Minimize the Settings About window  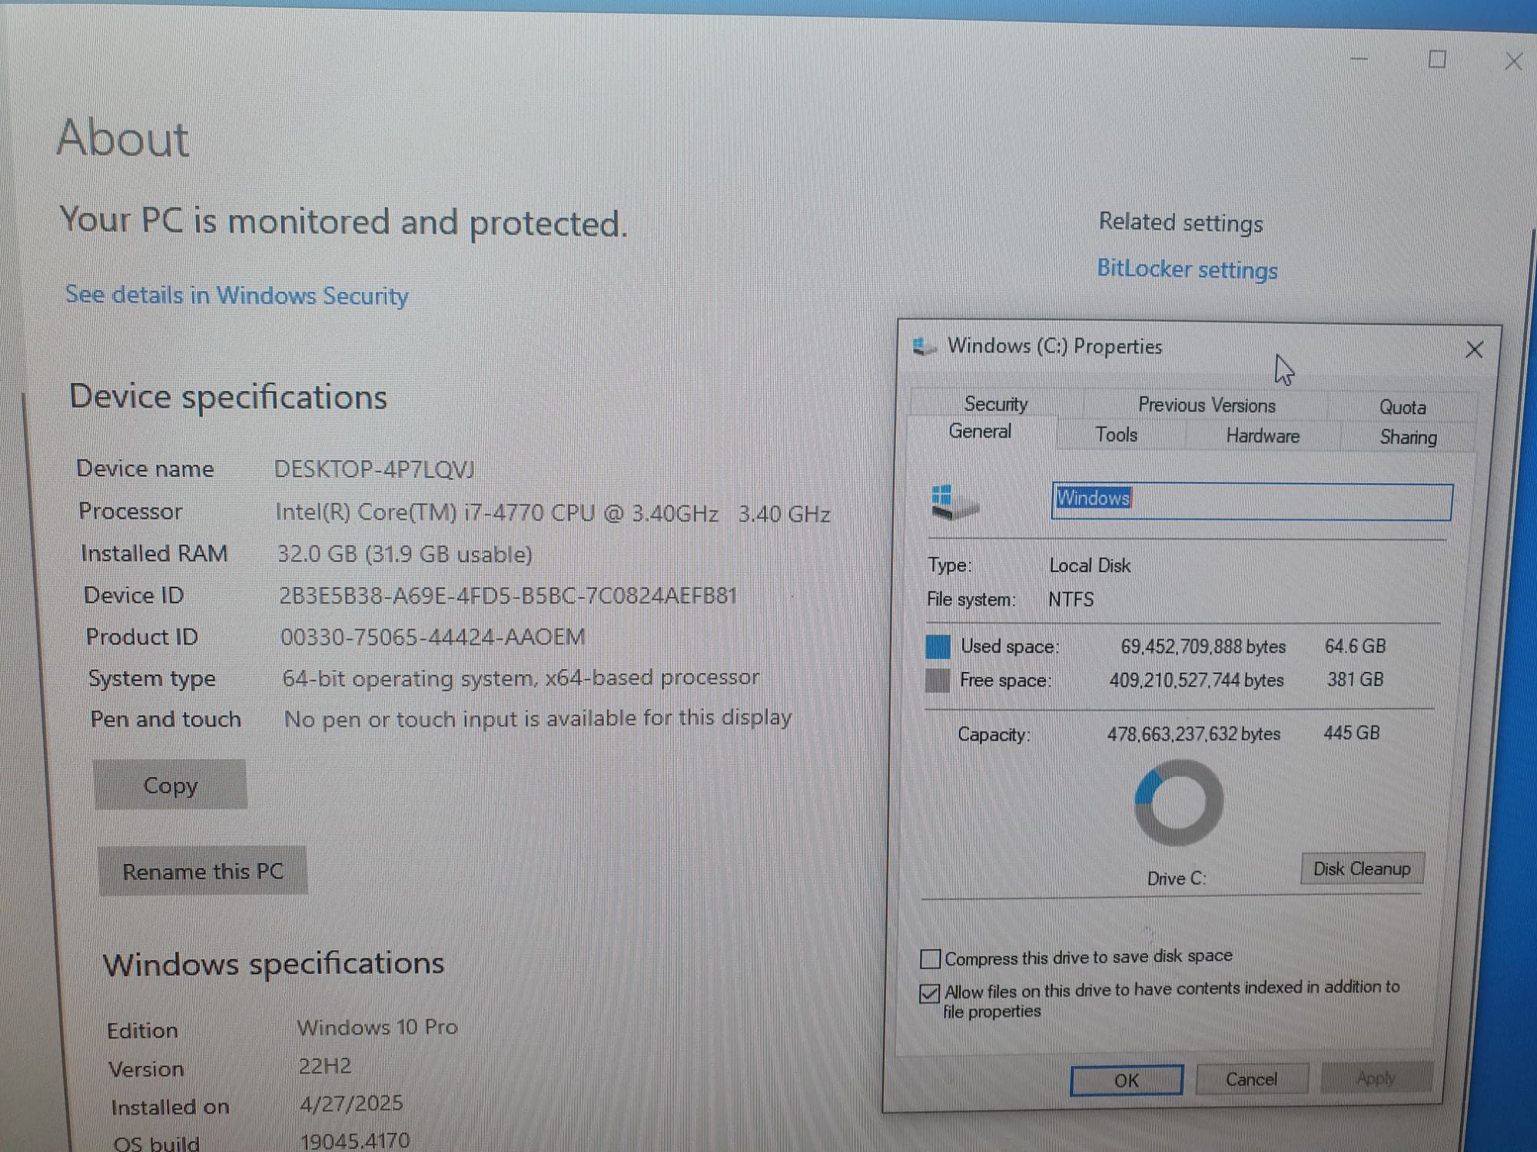(1359, 58)
